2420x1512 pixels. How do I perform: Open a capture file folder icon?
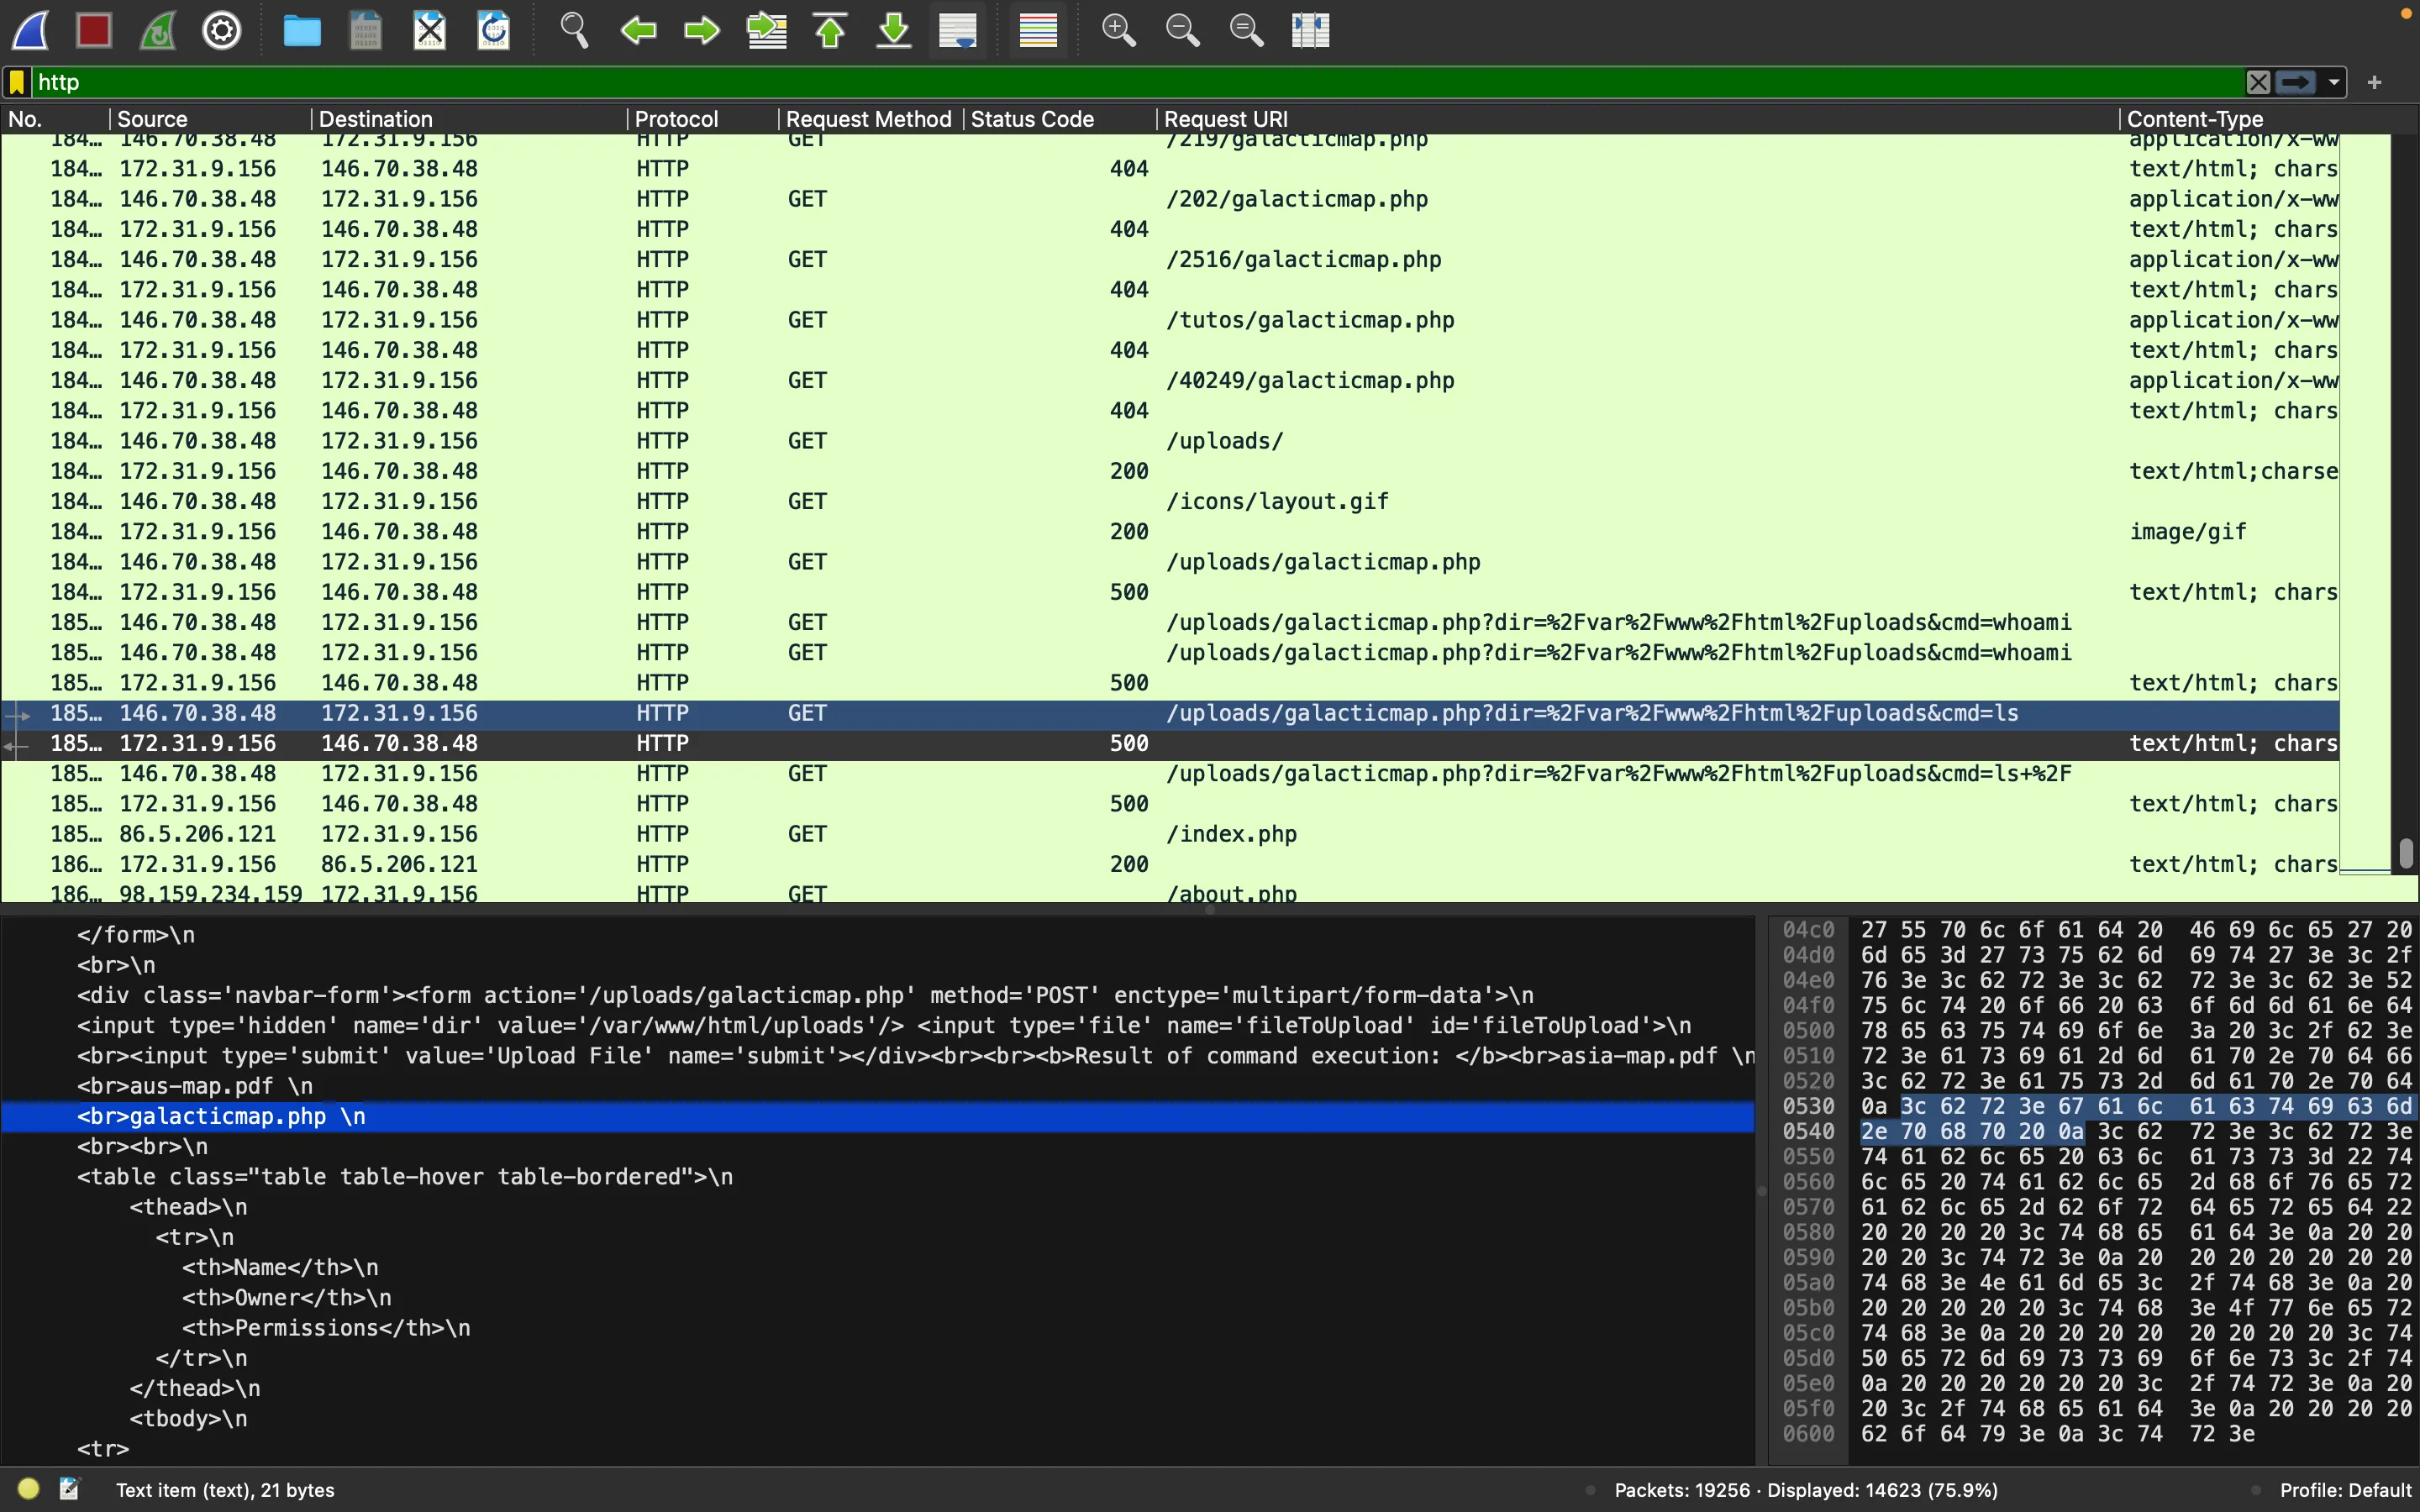(x=301, y=30)
